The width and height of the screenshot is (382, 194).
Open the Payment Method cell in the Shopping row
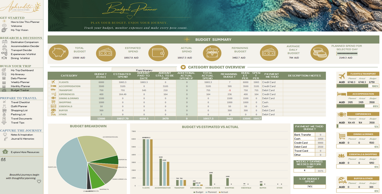[x=272, y=102]
